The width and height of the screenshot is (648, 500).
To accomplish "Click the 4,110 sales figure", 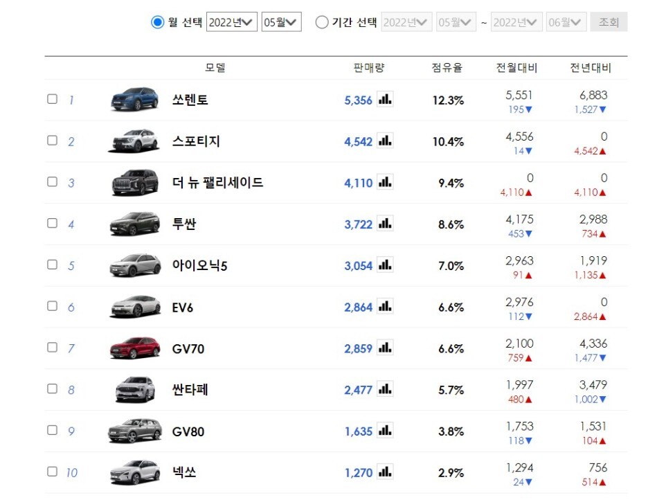I will tap(359, 183).
